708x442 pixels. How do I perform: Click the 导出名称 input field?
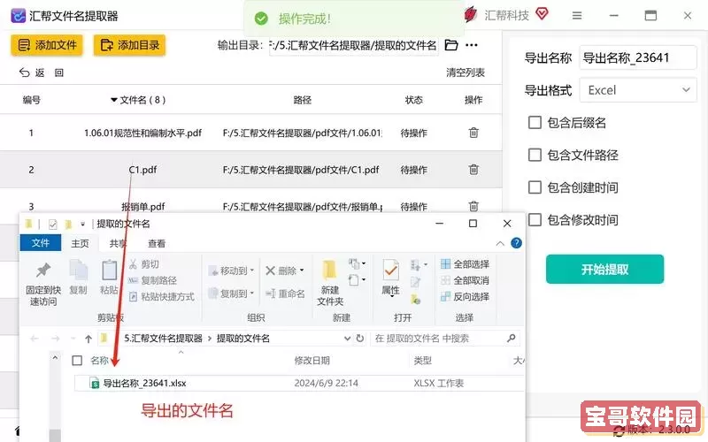click(x=638, y=57)
